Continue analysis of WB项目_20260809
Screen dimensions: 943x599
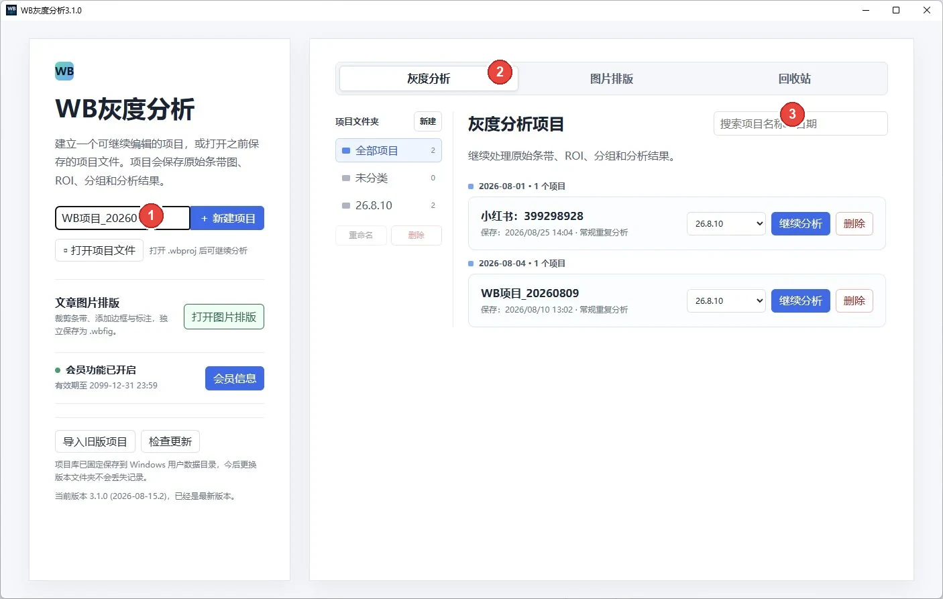(x=801, y=301)
